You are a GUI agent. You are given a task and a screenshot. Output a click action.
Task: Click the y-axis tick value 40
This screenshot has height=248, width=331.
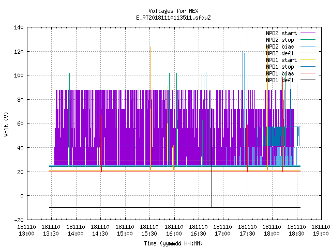(x=20, y=148)
